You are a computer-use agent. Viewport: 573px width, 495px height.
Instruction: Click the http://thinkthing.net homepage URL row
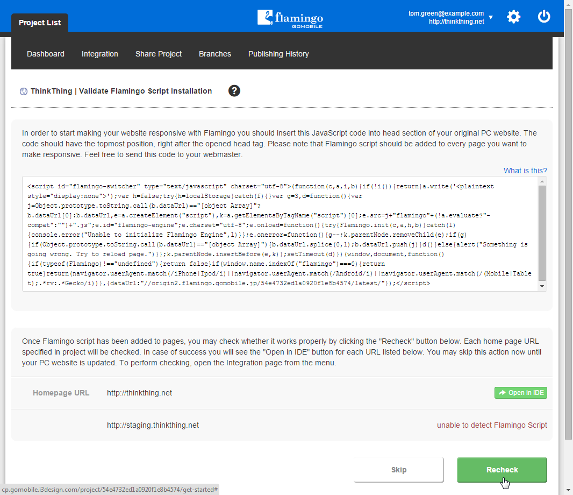(282, 393)
